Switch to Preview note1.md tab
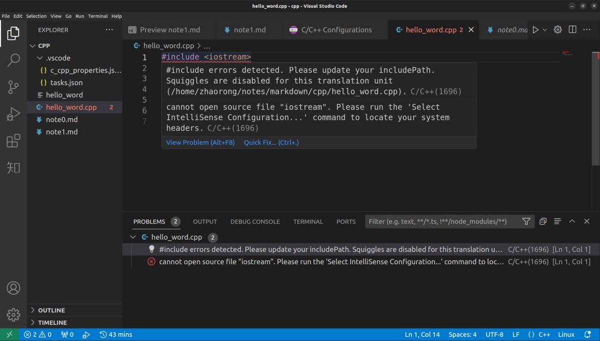Viewport: 600px width, 341px height. 169,30
